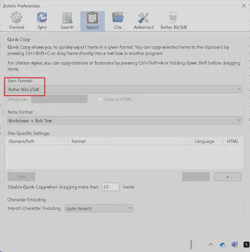Open the Search preferences pane
This screenshot has width=250, height=252.
pyautogui.click(x=67, y=21)
